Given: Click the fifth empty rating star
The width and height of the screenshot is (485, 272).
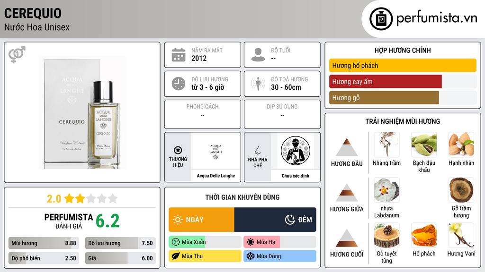Looking at the screenshot, I should click(x=113, y=198).
